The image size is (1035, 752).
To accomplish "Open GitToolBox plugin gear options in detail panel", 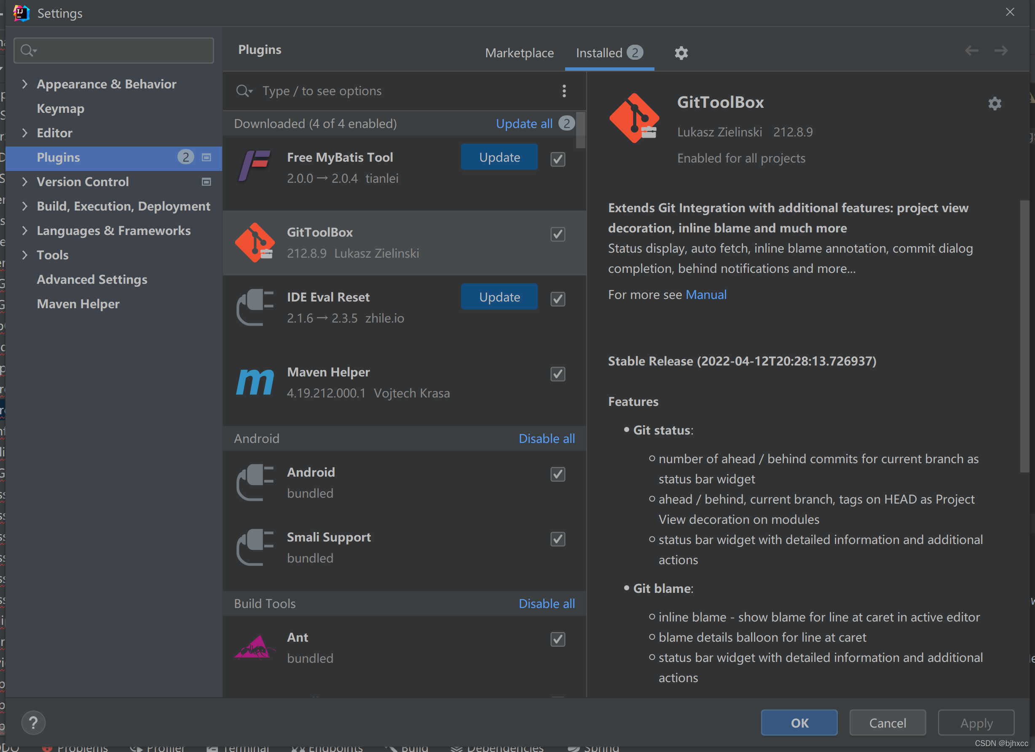I will [x=995, y=104].
